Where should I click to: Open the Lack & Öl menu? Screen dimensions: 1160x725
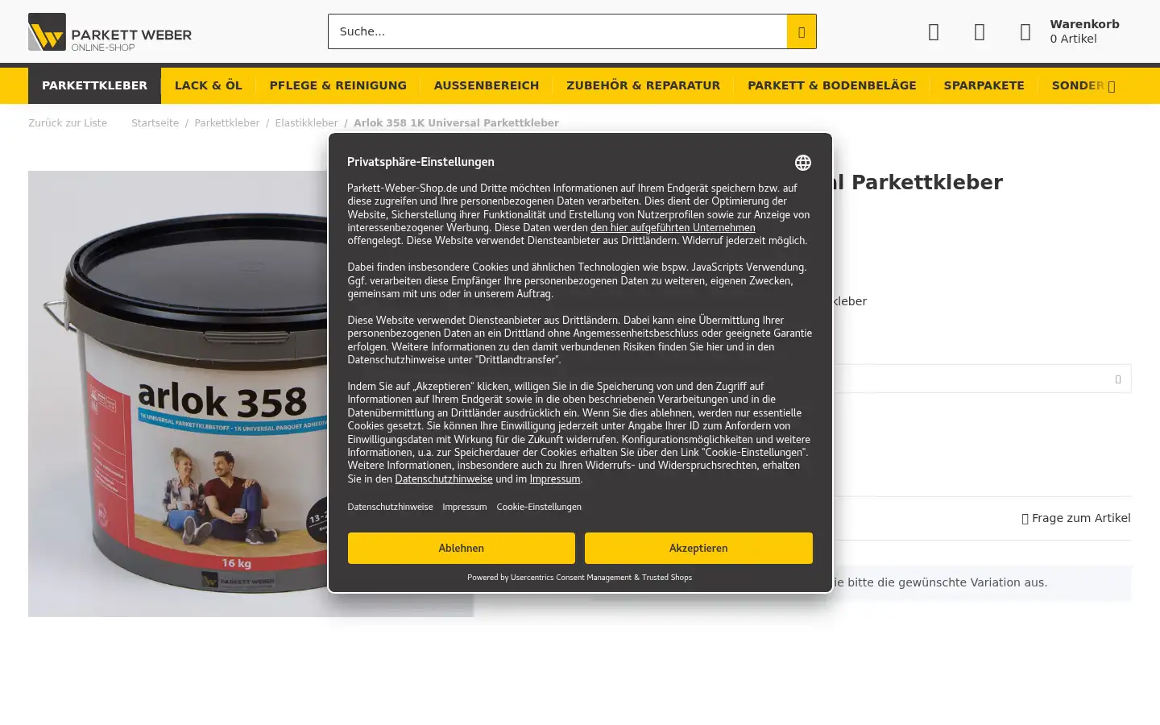click(209, 85)
